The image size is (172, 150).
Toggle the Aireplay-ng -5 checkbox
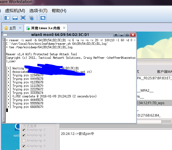pos(24,146)
